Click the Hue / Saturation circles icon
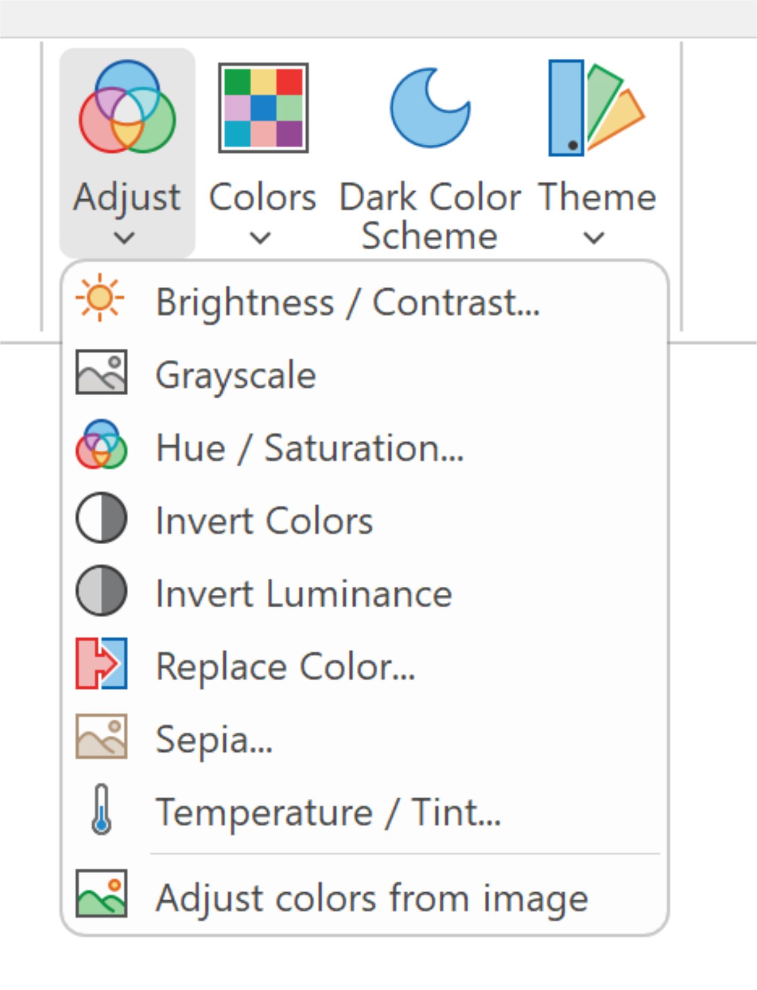The width and height of the screenshot is (757, 990). tap(101, 444)
